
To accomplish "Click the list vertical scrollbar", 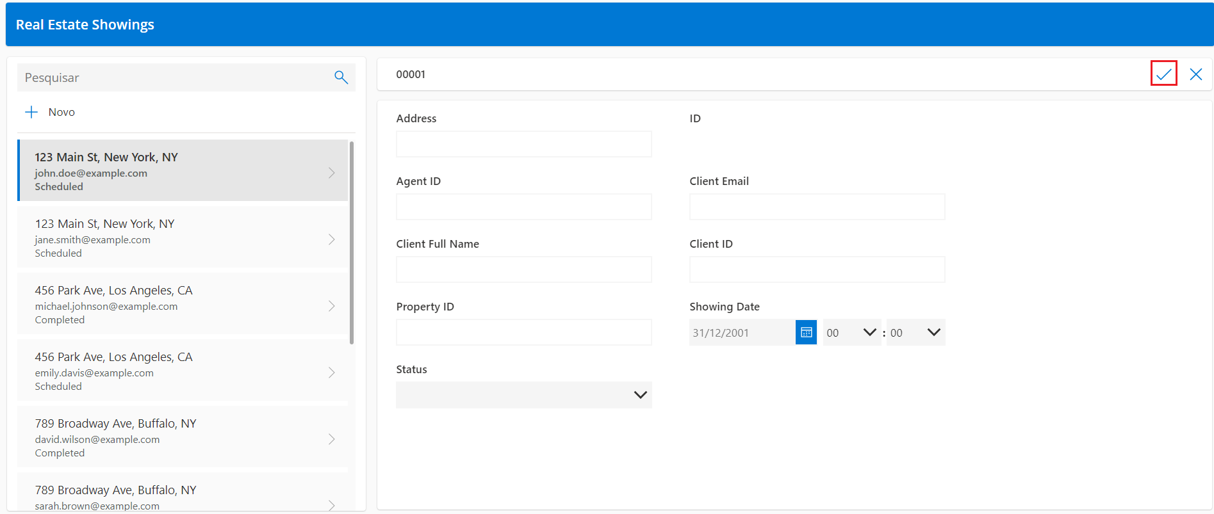I will click(x=352, y=243).
